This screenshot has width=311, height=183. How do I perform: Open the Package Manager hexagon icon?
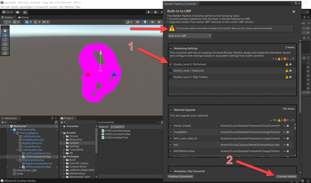[25, 12]
